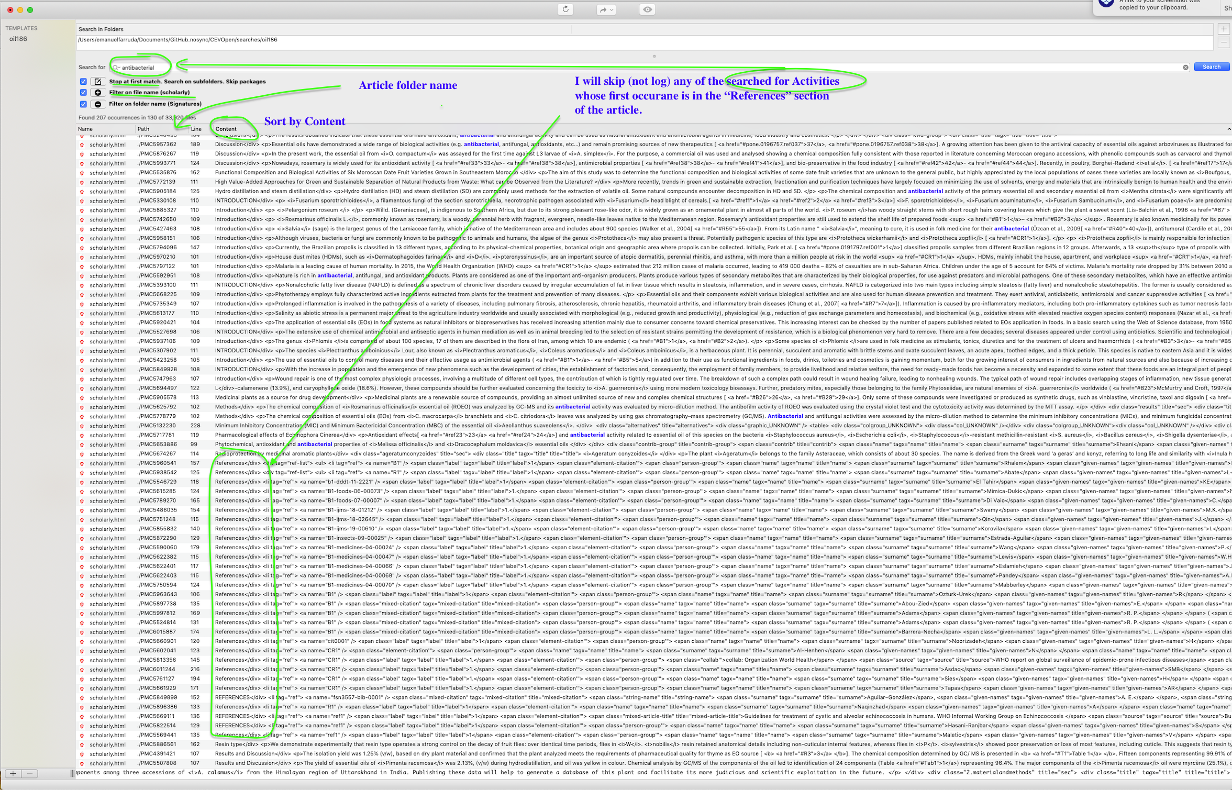Toggle Filter on file name checkbox
Screen dimensions: 1232x790
point(83,93)
